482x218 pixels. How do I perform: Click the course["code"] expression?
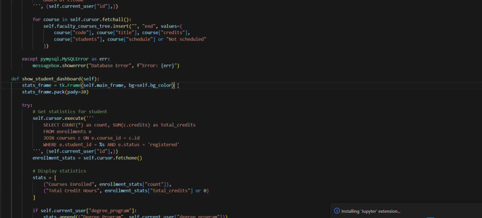73,33
